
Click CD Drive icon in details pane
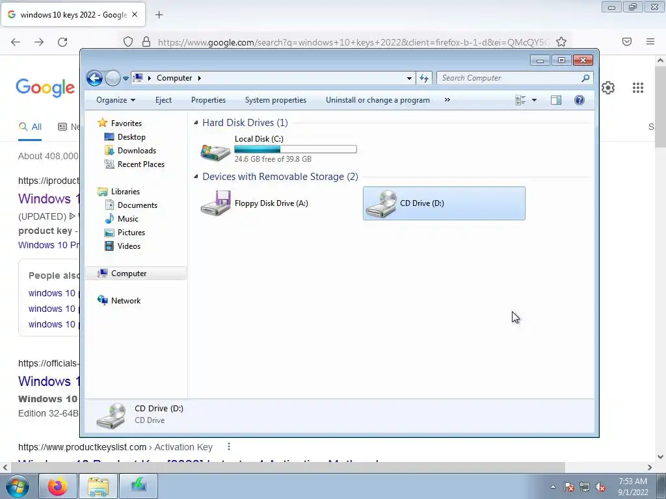(x=111, y=416)
